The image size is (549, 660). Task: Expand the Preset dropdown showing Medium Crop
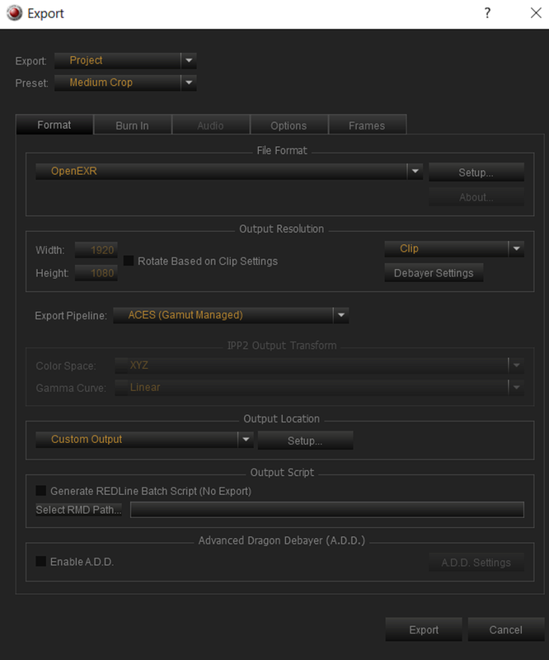click(125, 83)
